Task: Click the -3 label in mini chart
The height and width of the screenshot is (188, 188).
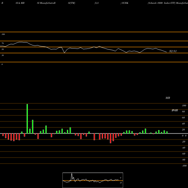Action: [x=120, y=183]
